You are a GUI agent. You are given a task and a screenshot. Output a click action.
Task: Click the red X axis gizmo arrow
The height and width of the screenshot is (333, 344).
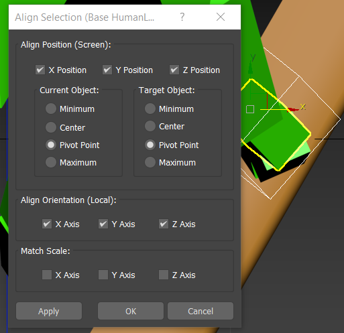pyautogui.click(x=293, y=109)
